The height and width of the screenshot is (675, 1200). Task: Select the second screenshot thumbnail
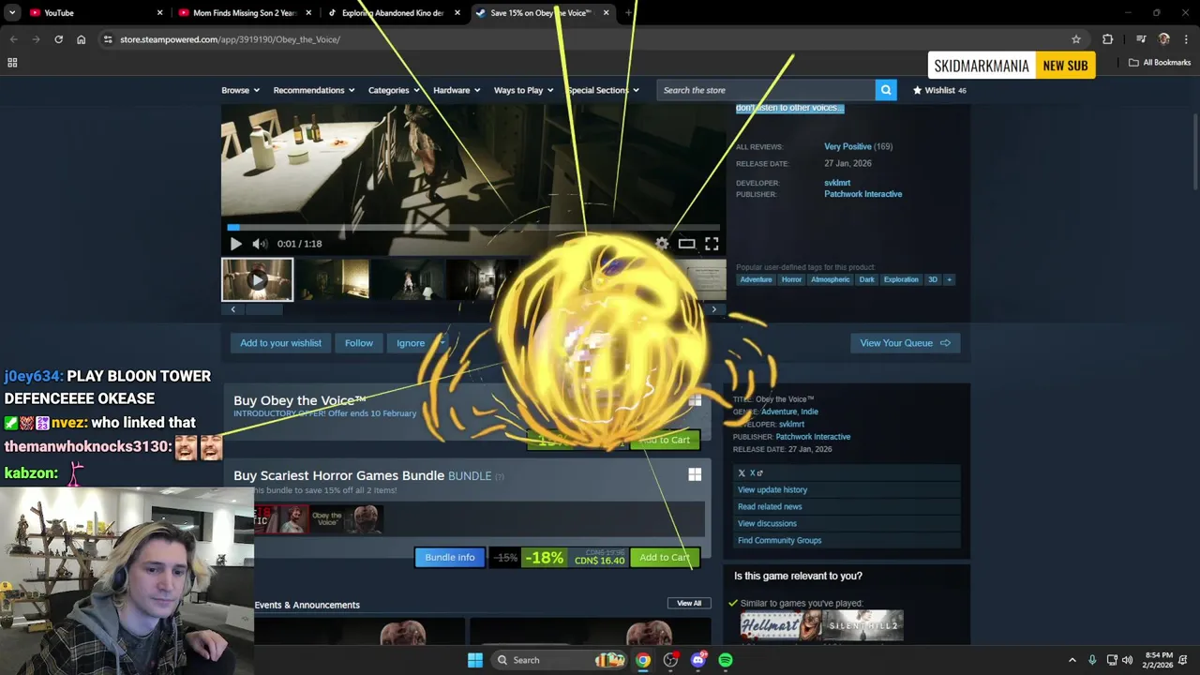pyautogui.click(x=332, y=279)
